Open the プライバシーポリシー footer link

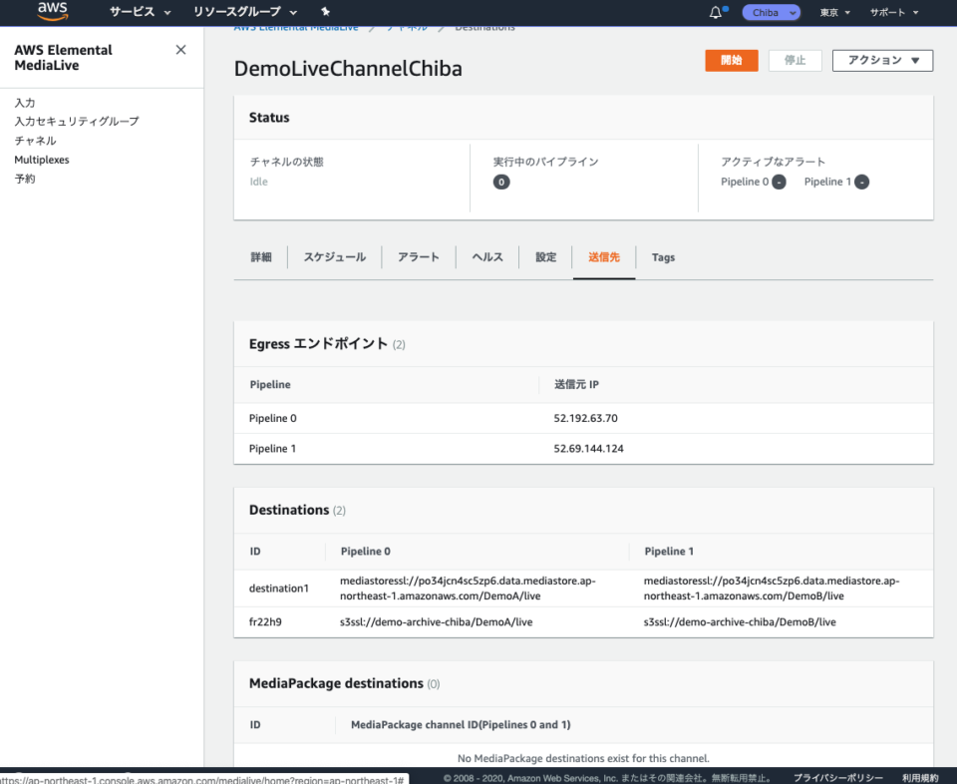pos(838,778)
